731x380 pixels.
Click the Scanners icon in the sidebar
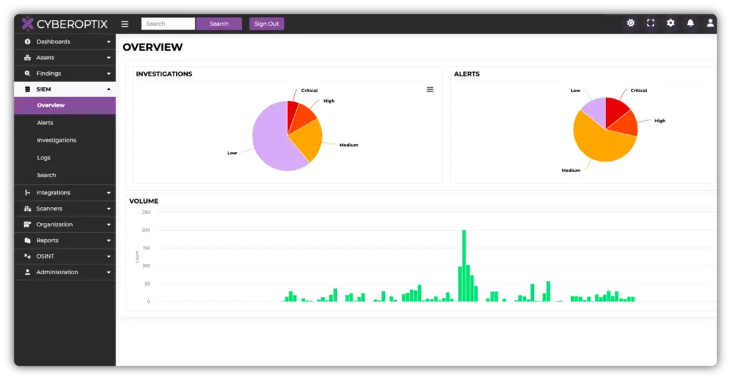[27, 209]
